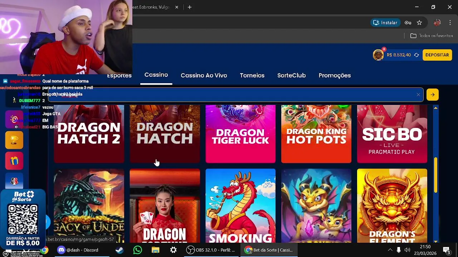
Task: Open the microphone tray icon
Action: 399,250
